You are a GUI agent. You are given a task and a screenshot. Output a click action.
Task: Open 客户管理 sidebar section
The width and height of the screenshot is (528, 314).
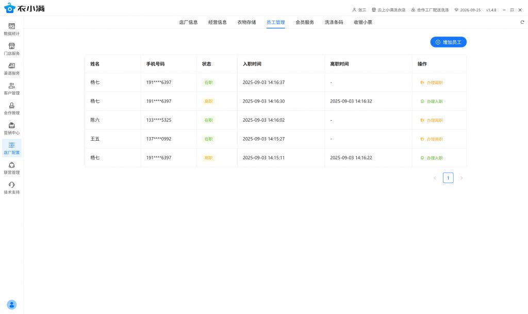(11, 89)
